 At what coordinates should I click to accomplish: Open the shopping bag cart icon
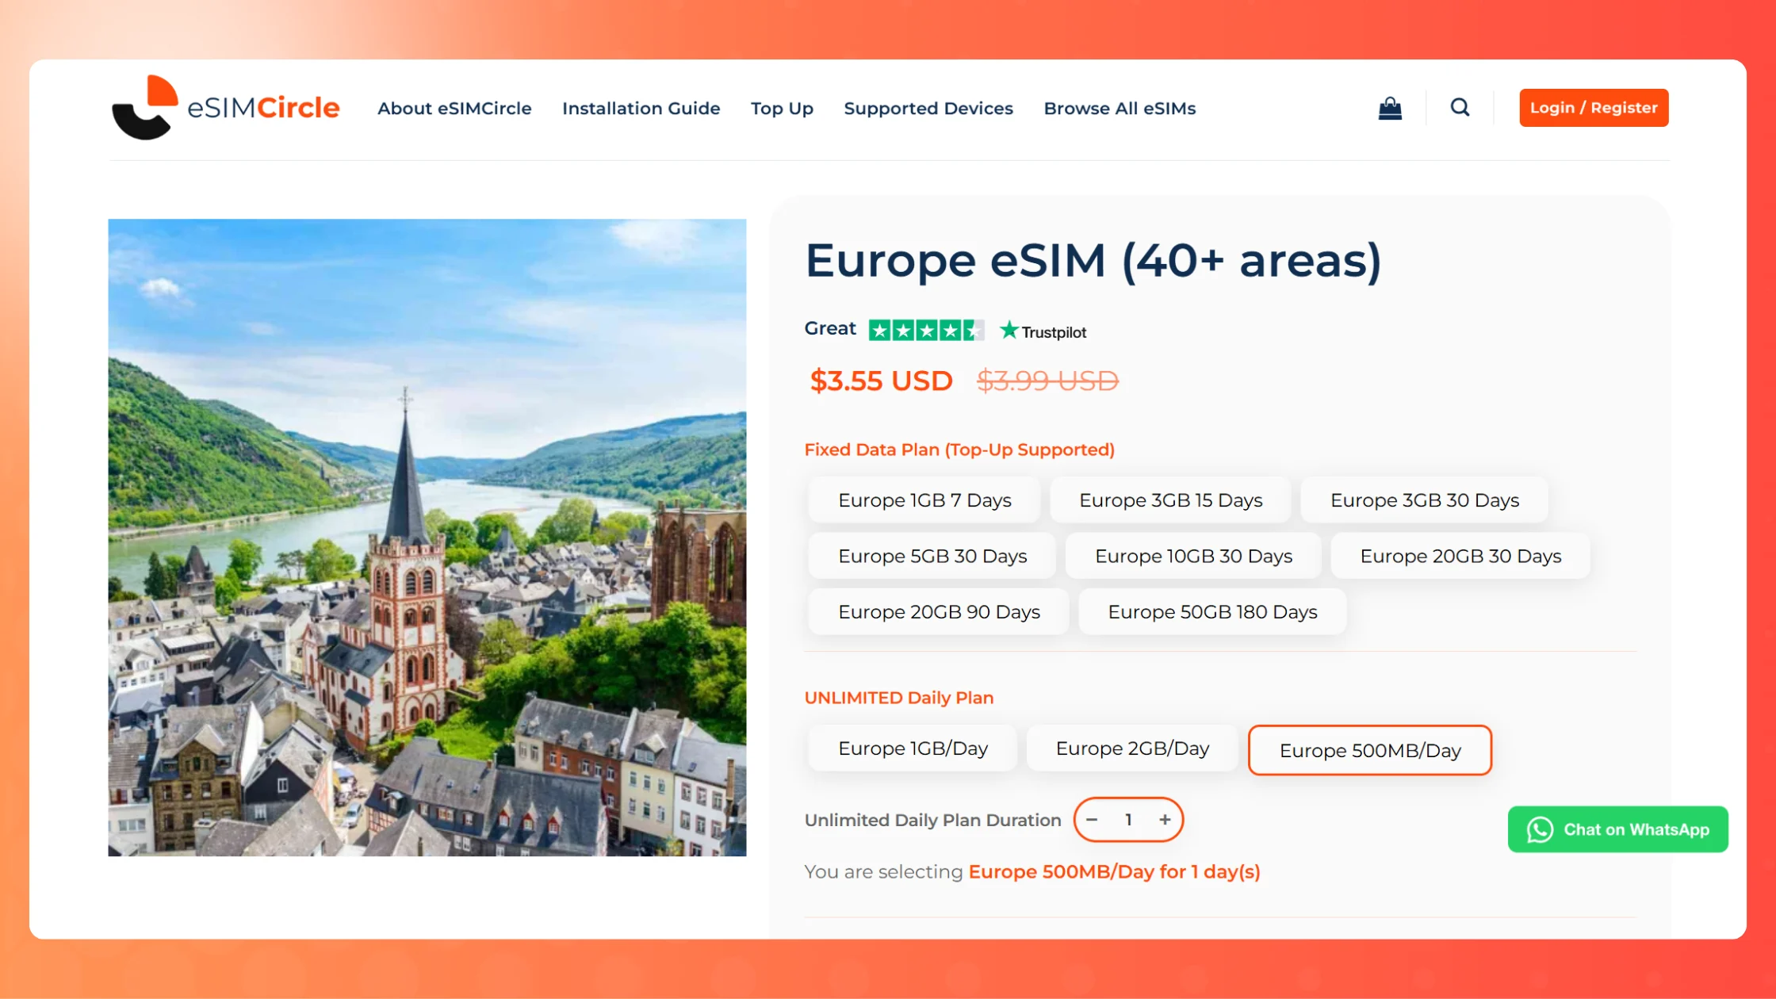pos(1390,108)
